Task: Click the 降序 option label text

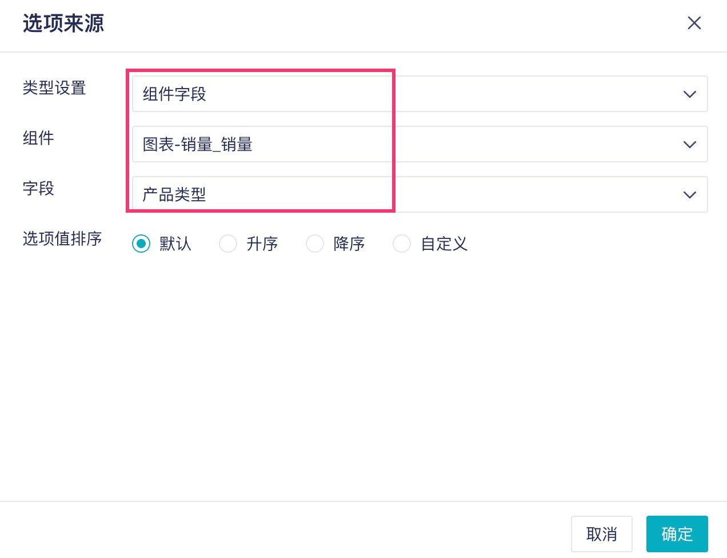Action: pyautogui.click(x=349, y=244)
